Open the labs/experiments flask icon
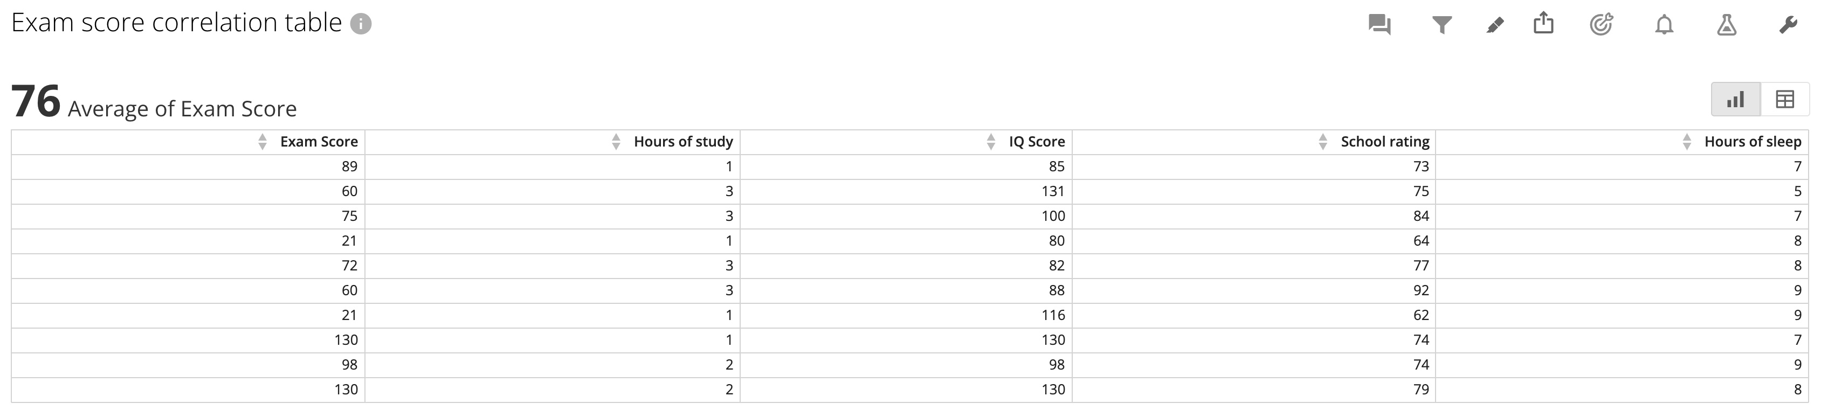The height and width of the screenshot is (417, 1821). (x=1726, y=25)
